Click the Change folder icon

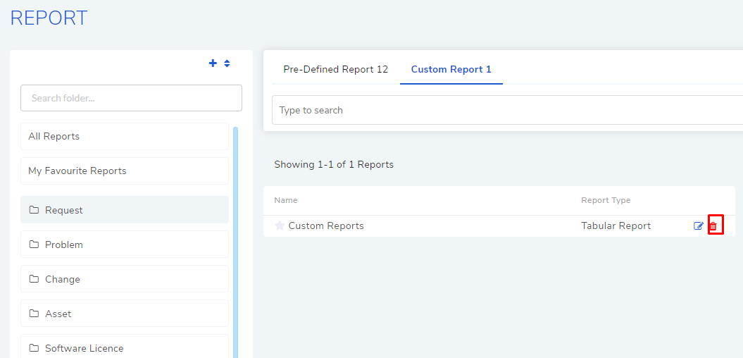click(34, 279)
